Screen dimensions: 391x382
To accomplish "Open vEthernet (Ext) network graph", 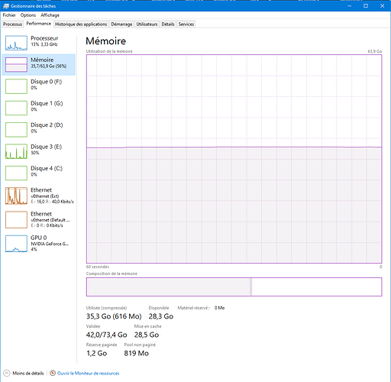I will click(x=16, y=196).
